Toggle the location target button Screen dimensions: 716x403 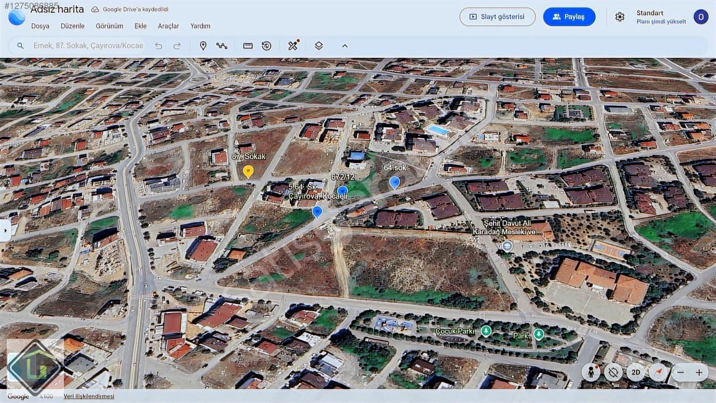613,372
